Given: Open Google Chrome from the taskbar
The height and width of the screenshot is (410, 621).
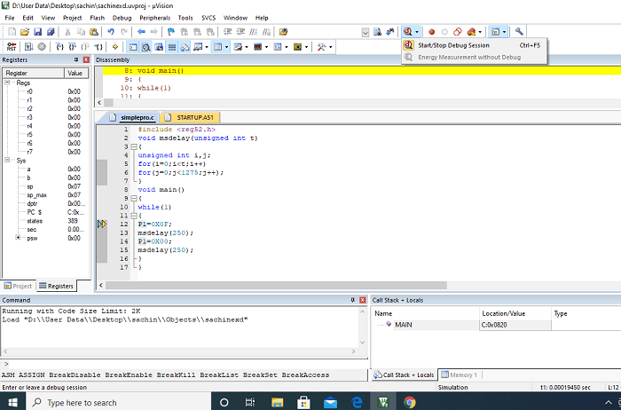Looking at the screenshot, I should (x=410, y=403).
